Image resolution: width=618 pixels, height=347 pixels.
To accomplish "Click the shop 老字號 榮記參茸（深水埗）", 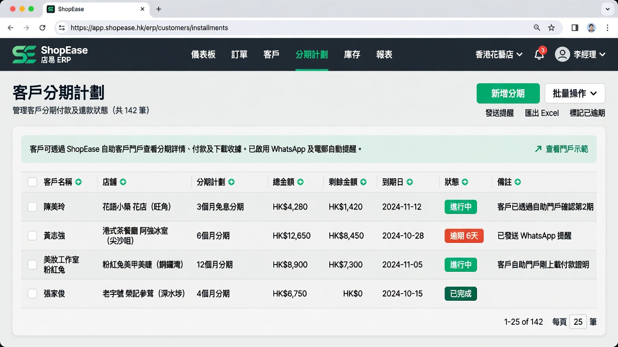I will [144, 294].
